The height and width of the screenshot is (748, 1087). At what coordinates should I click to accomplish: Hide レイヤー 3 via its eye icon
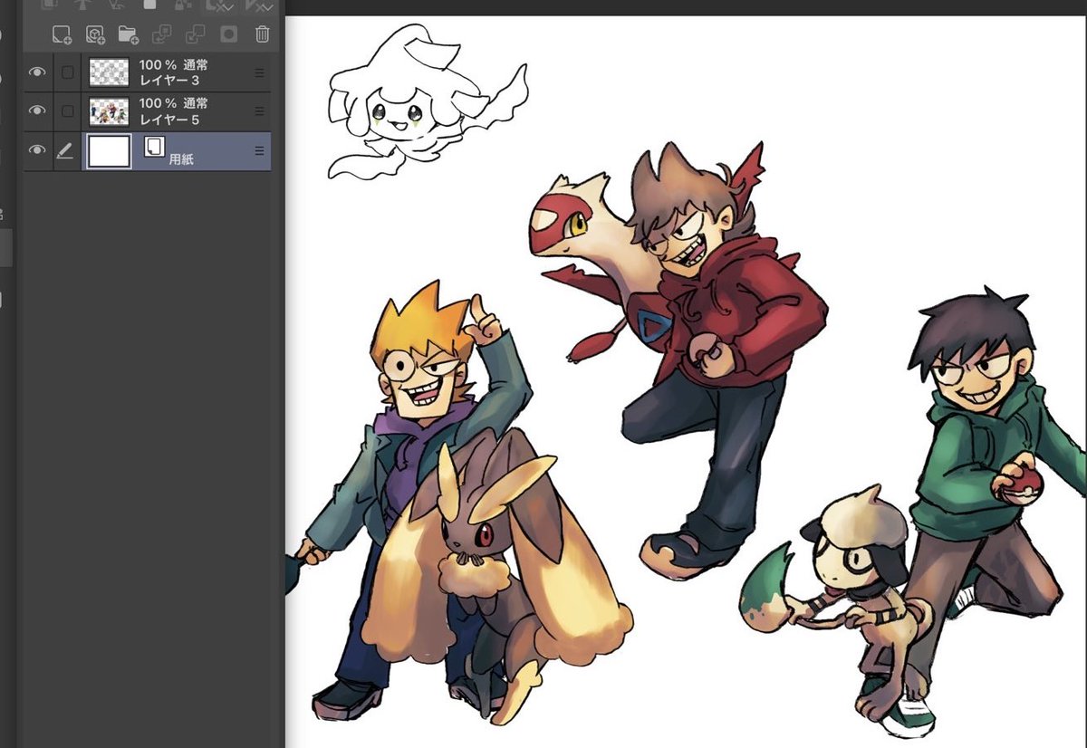pyautogui.click(x=37, y=72)
